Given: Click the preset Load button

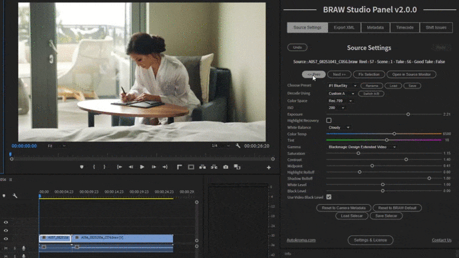Looking at the screenshot, I should (393, 86).
